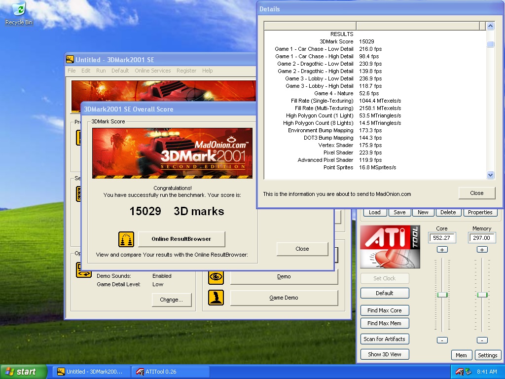The image size is (505, 379).
Task: Open the Edit menu in 3DMark2001 SE
Action: pyautogui.click(x=86, y=71)
